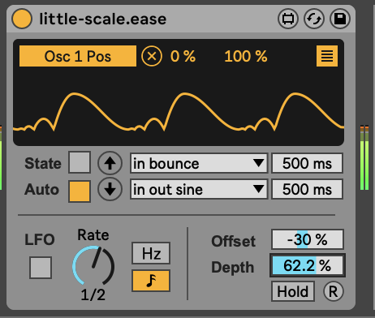Save the preset with the disk icon

pos(340,19)
